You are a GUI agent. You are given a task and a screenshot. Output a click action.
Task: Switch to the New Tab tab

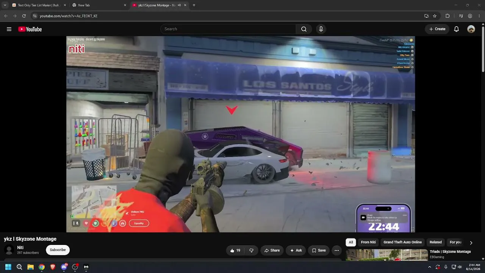pos(99,5)
